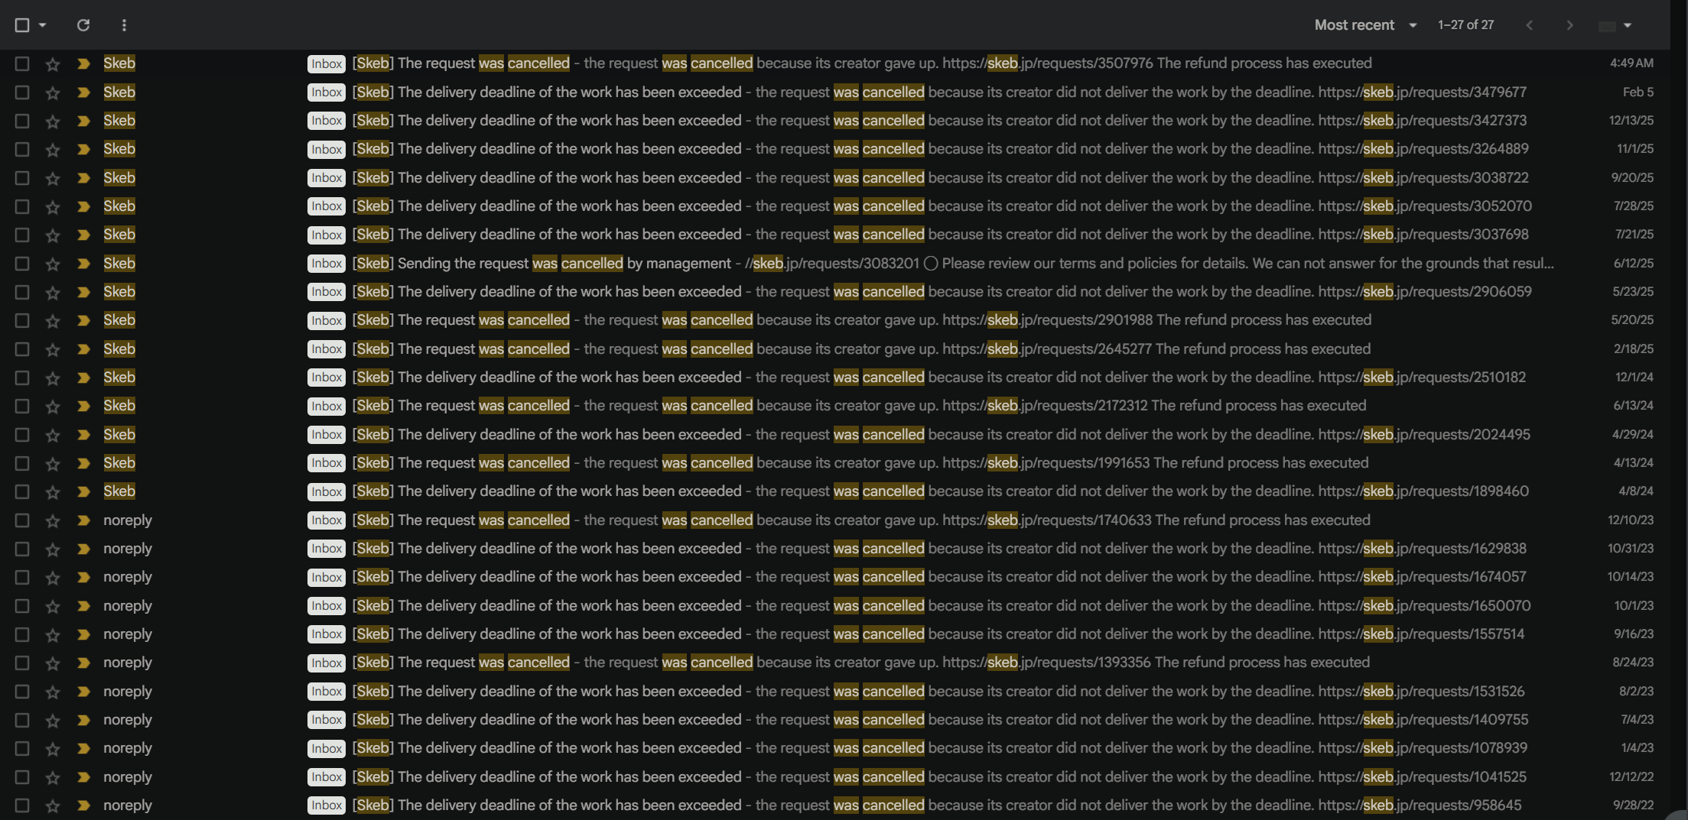Check the box for the 4/13/24 email
This screenshot has height=820, width=1688.
[x=22, y=463]
